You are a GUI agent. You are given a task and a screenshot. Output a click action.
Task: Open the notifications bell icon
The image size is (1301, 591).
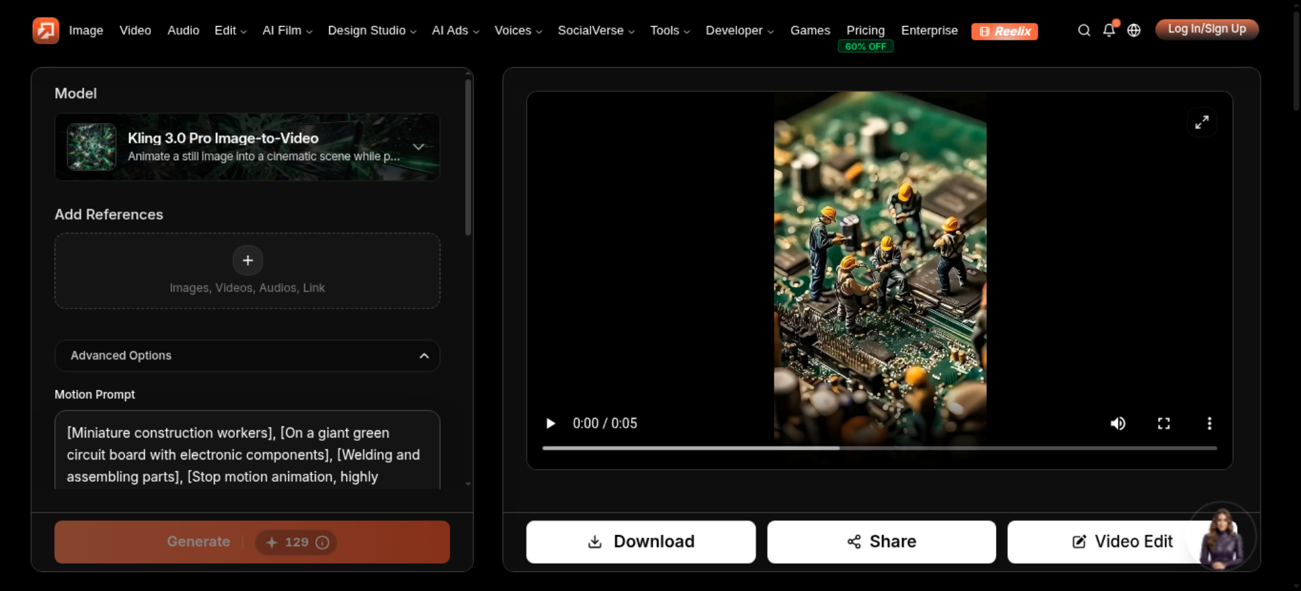1109,30
